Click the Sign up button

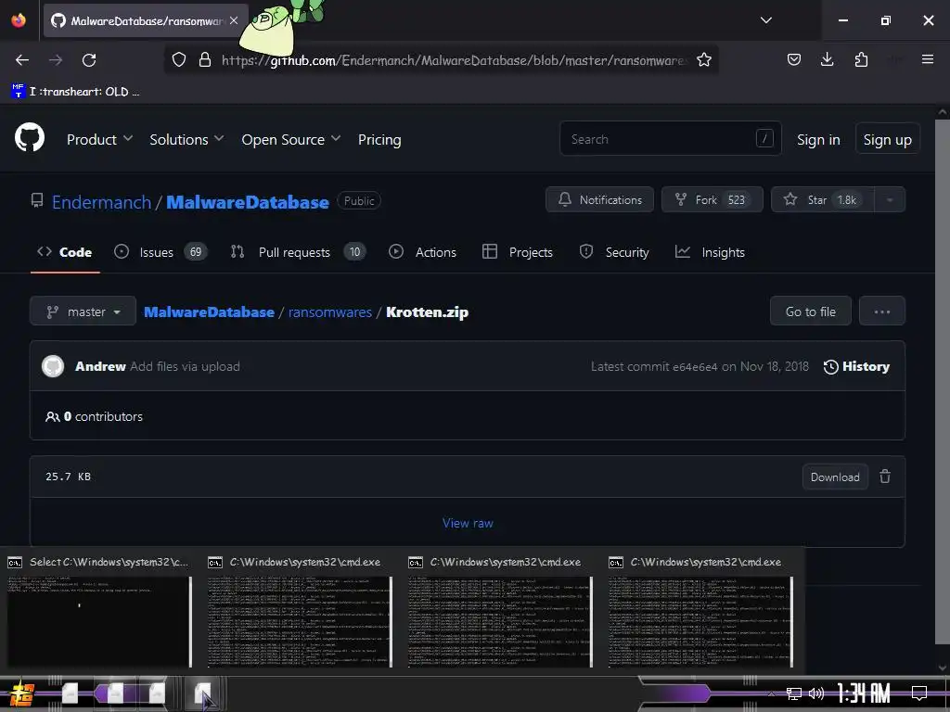pyautogui.click(x=887, y=139)
